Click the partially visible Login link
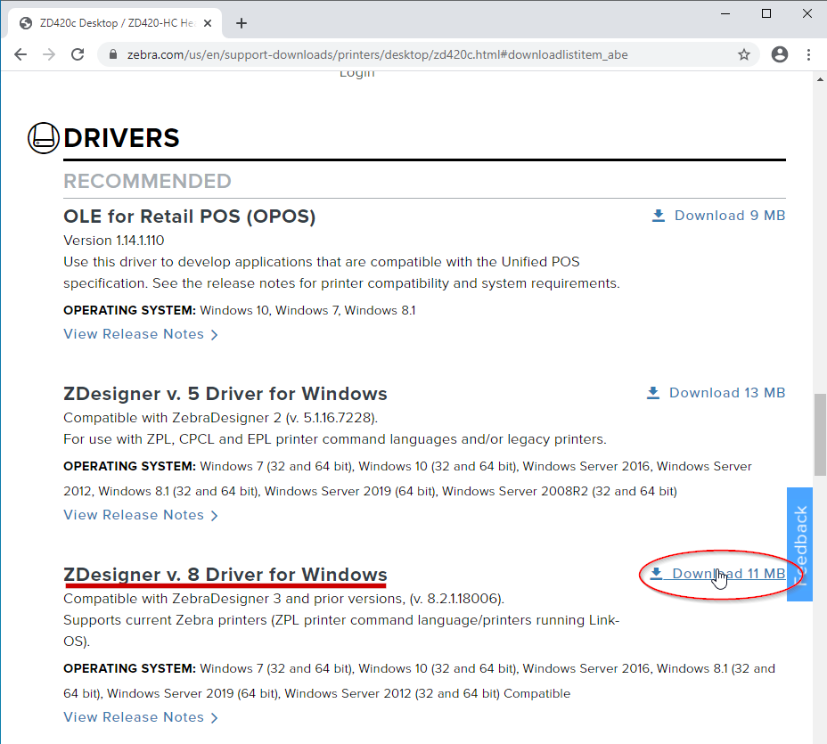Screen dimensions: 827x744 tap(357, 74)
